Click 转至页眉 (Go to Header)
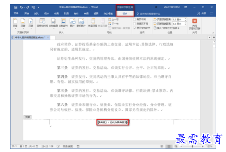The width and height of the screenshot is (226, 152). [x=93, y=23]
